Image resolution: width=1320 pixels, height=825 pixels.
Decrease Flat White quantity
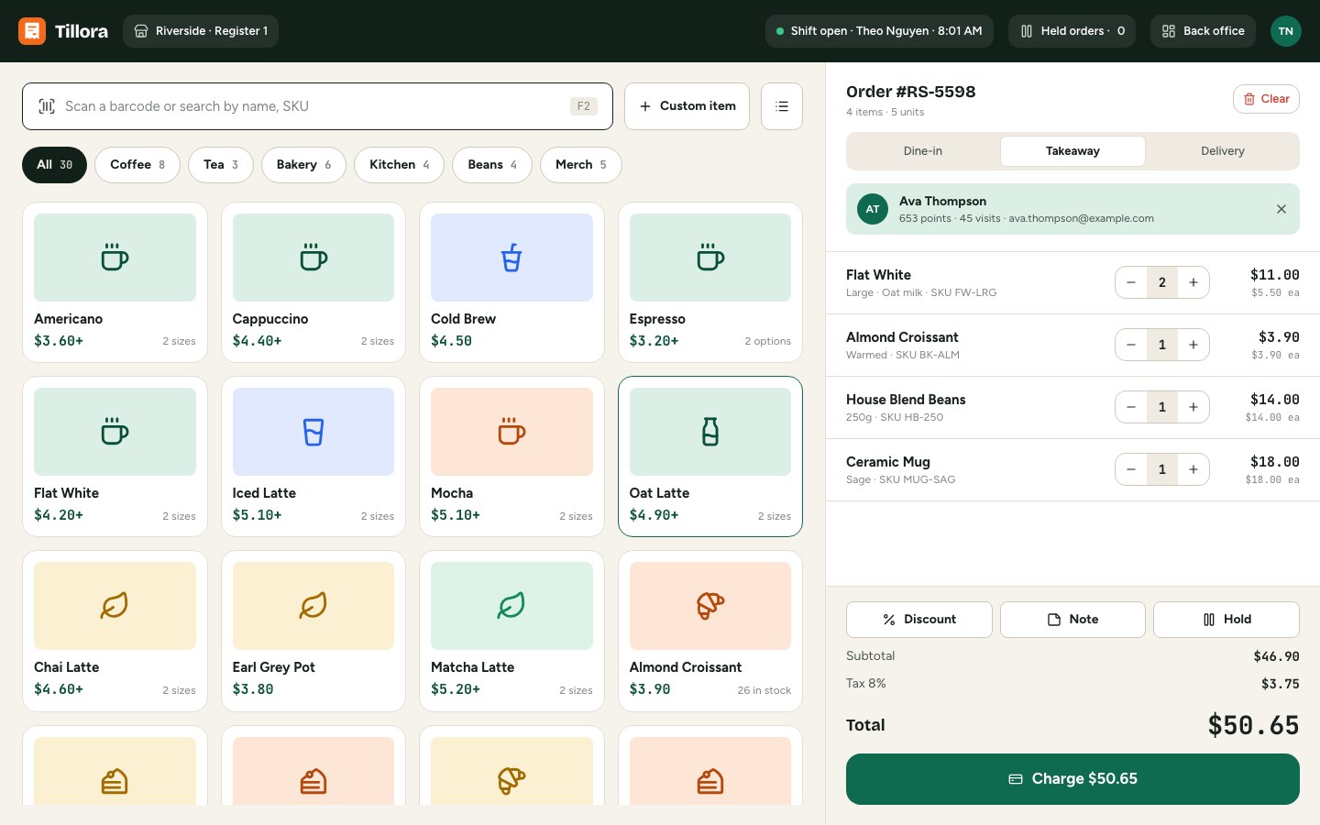pyautogui.click(x=1131, y=282)
